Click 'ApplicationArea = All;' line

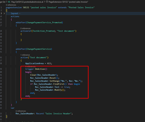tap(39, 63)
